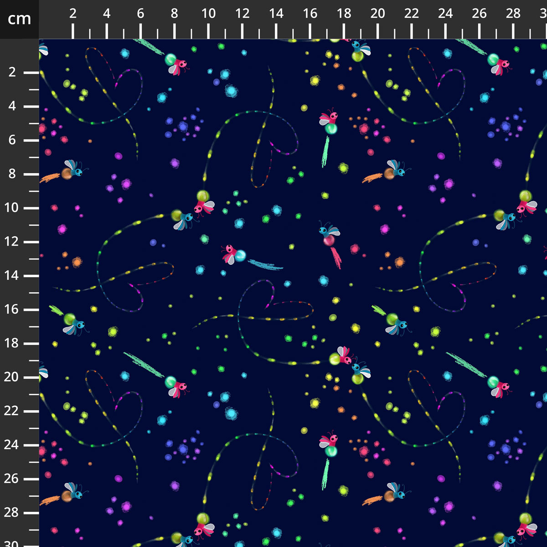
Task: Click the blue scribble trail behind the pink firefly
Action: [x=265, y=264]
